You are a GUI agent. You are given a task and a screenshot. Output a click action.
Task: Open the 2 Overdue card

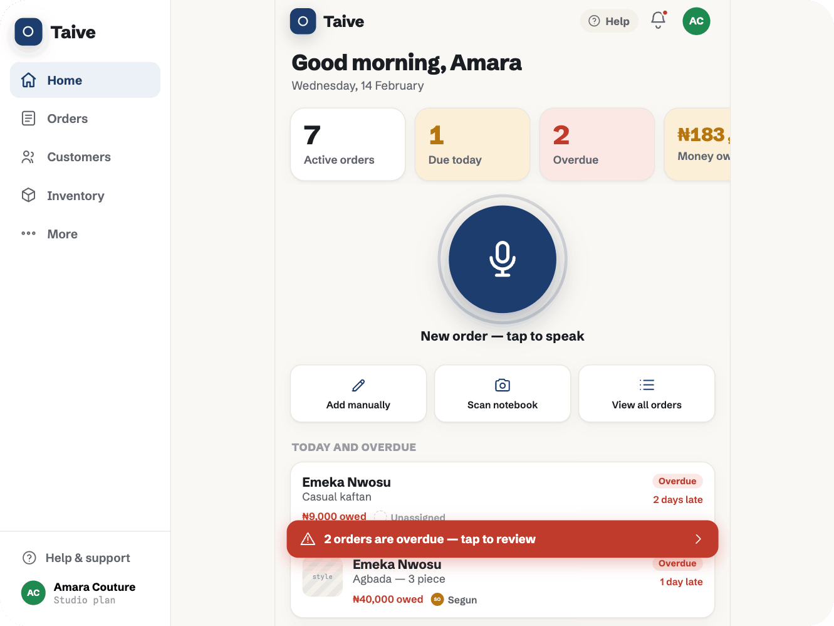597,144
